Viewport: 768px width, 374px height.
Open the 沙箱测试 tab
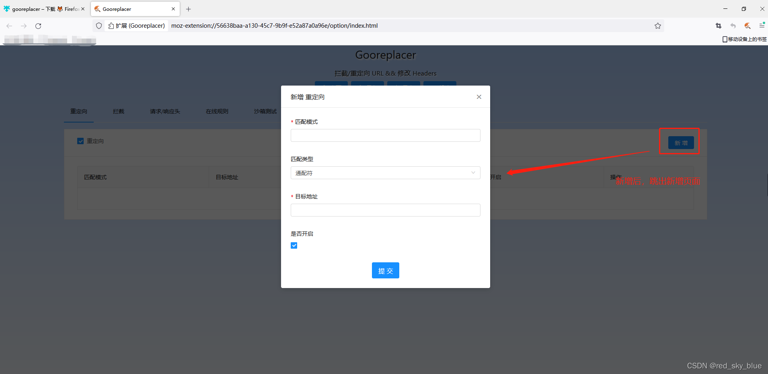pos(265,111)
